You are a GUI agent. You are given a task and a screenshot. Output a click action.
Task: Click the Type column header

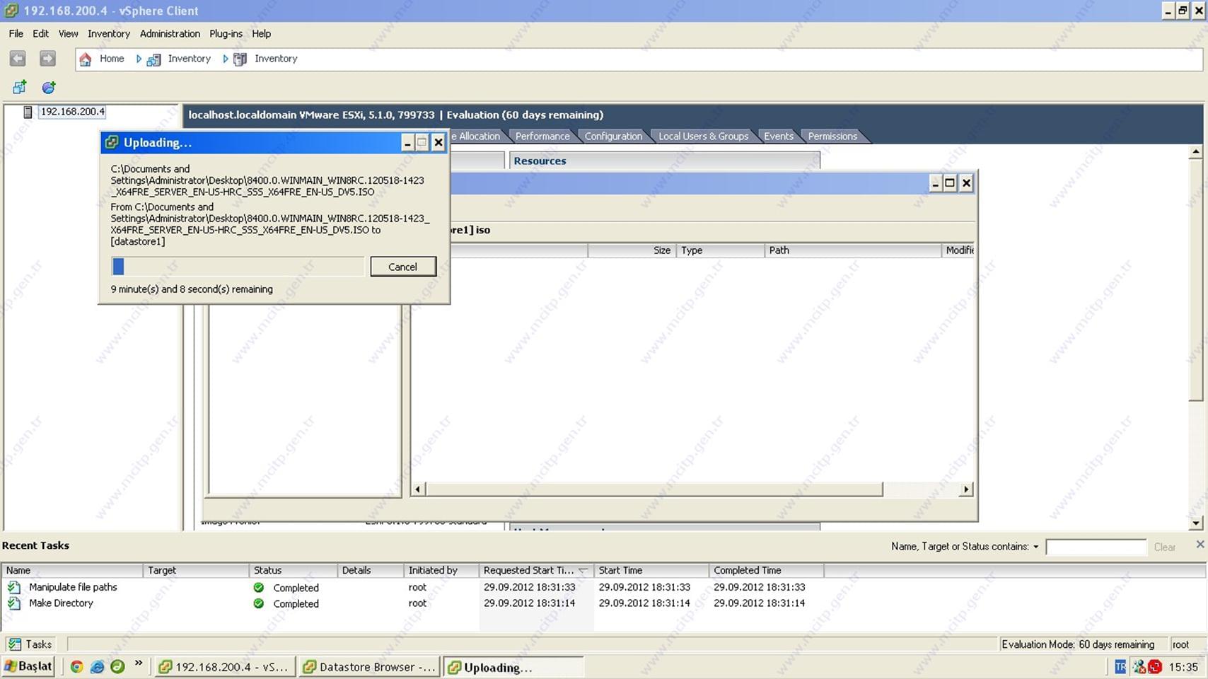(x=720, y=250)
